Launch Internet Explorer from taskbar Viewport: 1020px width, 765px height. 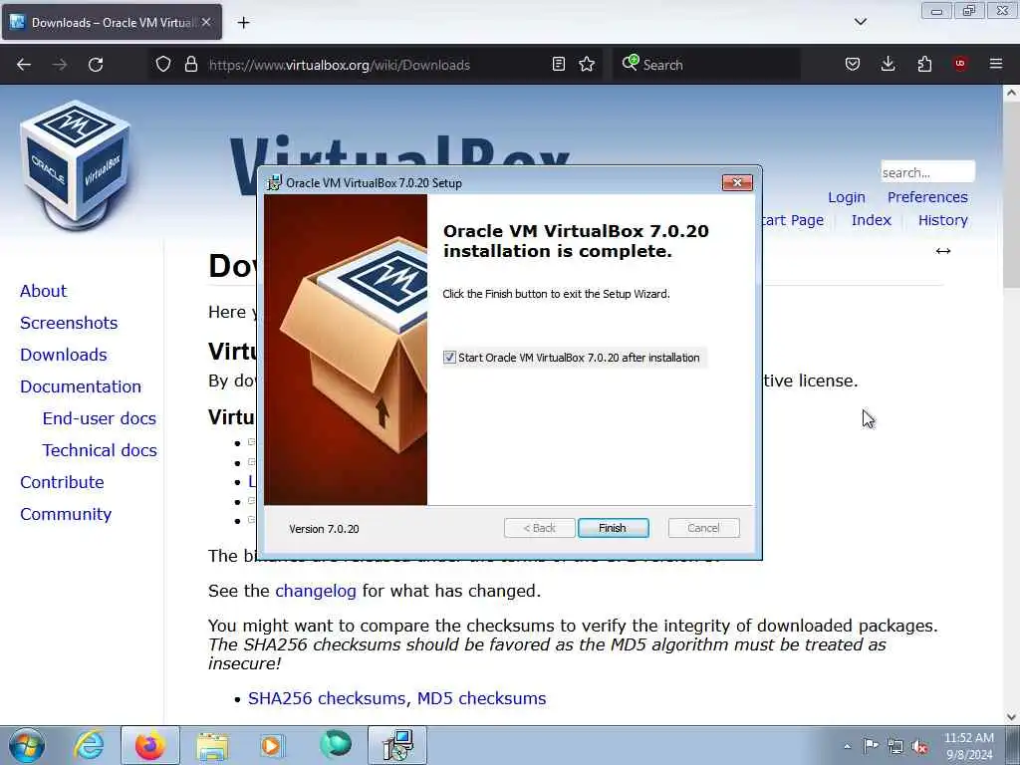click(x=89, y=745)
